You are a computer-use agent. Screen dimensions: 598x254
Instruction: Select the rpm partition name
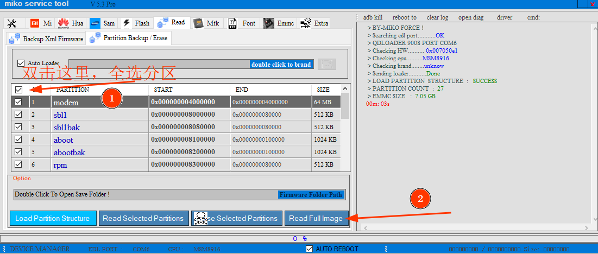60,165
